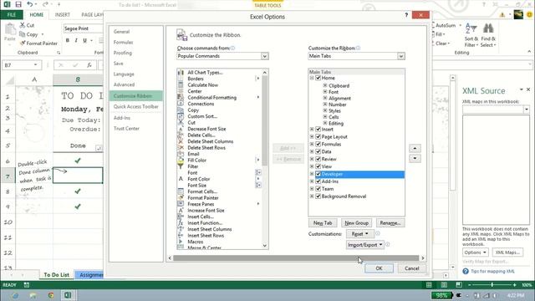Click the Undo arrow in title bar

click(30, 4)
